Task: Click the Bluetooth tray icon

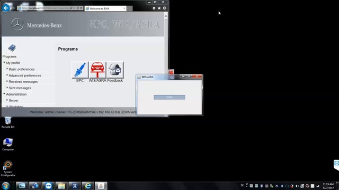Action: click(282, 186)
